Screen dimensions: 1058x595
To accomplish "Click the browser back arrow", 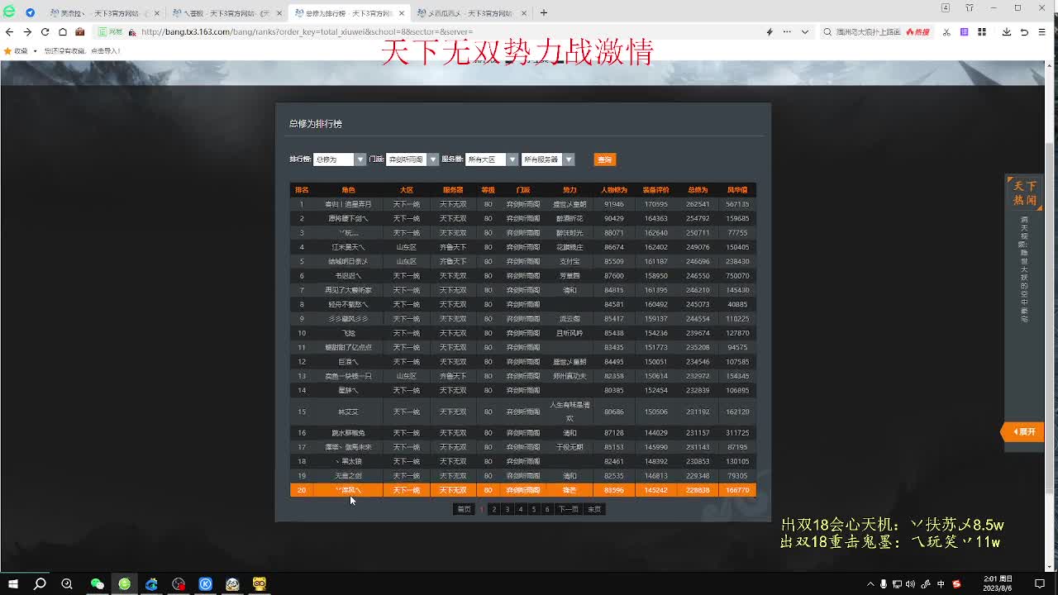I will [x=9, y=32].
